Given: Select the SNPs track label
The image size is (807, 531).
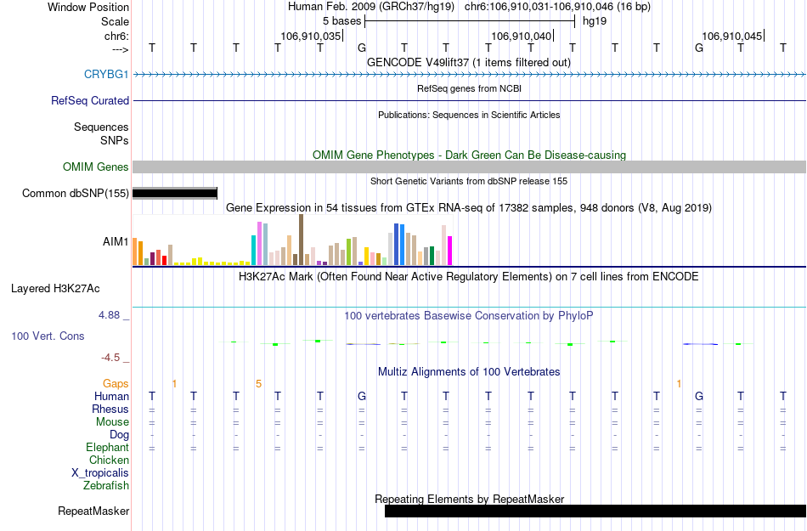Looking at the screenshot, I should (115, 140).
